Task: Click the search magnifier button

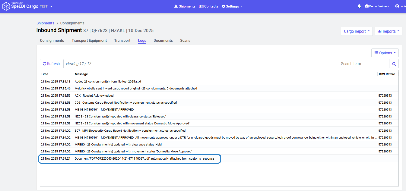Action: pyautogui.click(x=394, y=64)
